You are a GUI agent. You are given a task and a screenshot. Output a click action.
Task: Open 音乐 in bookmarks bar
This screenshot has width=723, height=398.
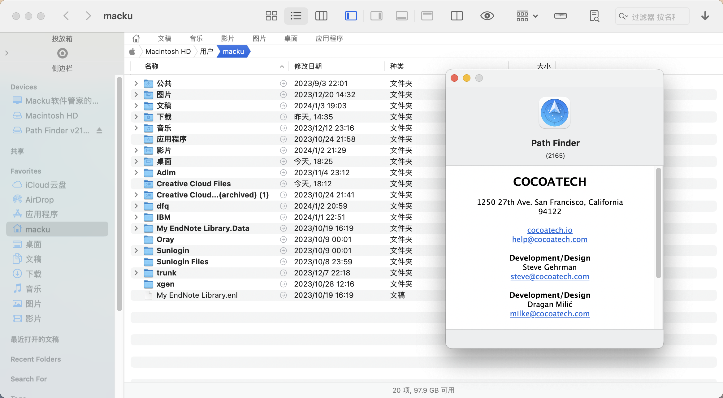196,38
